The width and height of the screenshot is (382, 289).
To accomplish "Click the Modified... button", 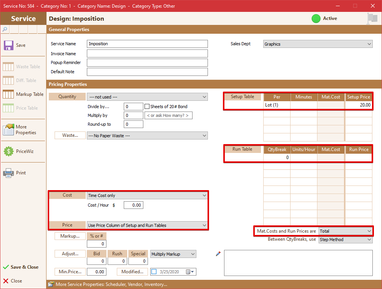I will point(132,272).
